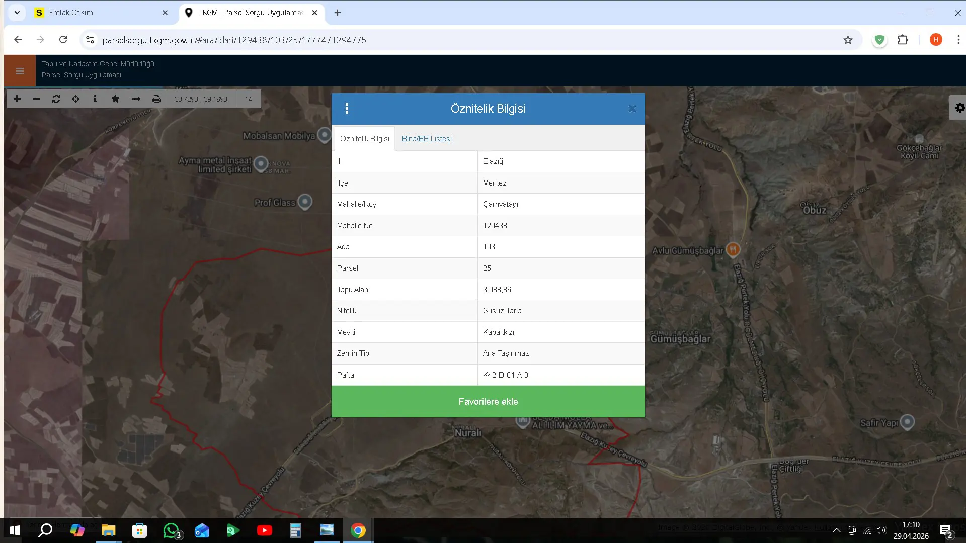Select the measure distance arrow tool
Viewport: 966px width, 543px height.
point(136,99)
